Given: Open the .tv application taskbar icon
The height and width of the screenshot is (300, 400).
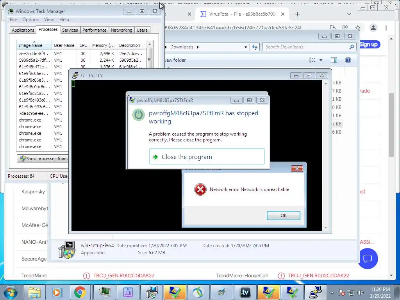Looking at the screenshot, I should [x=245, y=292].
